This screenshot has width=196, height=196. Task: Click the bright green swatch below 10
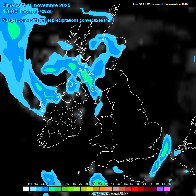coord(71,189)
